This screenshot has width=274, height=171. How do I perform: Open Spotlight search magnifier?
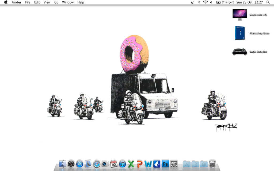pos(268,2)
